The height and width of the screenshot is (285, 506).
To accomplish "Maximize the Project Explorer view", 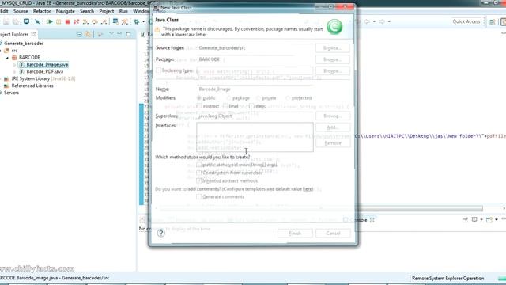I will 128,34.
